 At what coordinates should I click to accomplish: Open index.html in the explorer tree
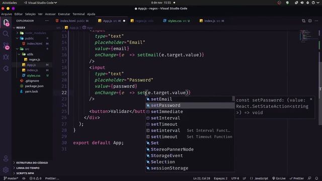34,44
